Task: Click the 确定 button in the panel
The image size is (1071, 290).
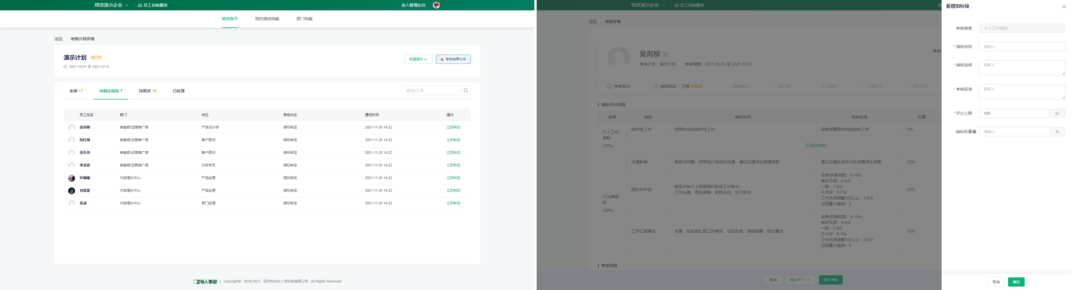Action: pyautogui.click(x=1016, y=282)
